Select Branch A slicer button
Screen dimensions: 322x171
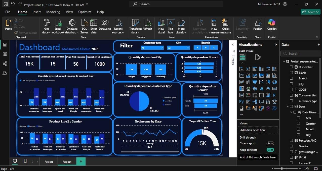pyautogui.click(x=197, y=47)
